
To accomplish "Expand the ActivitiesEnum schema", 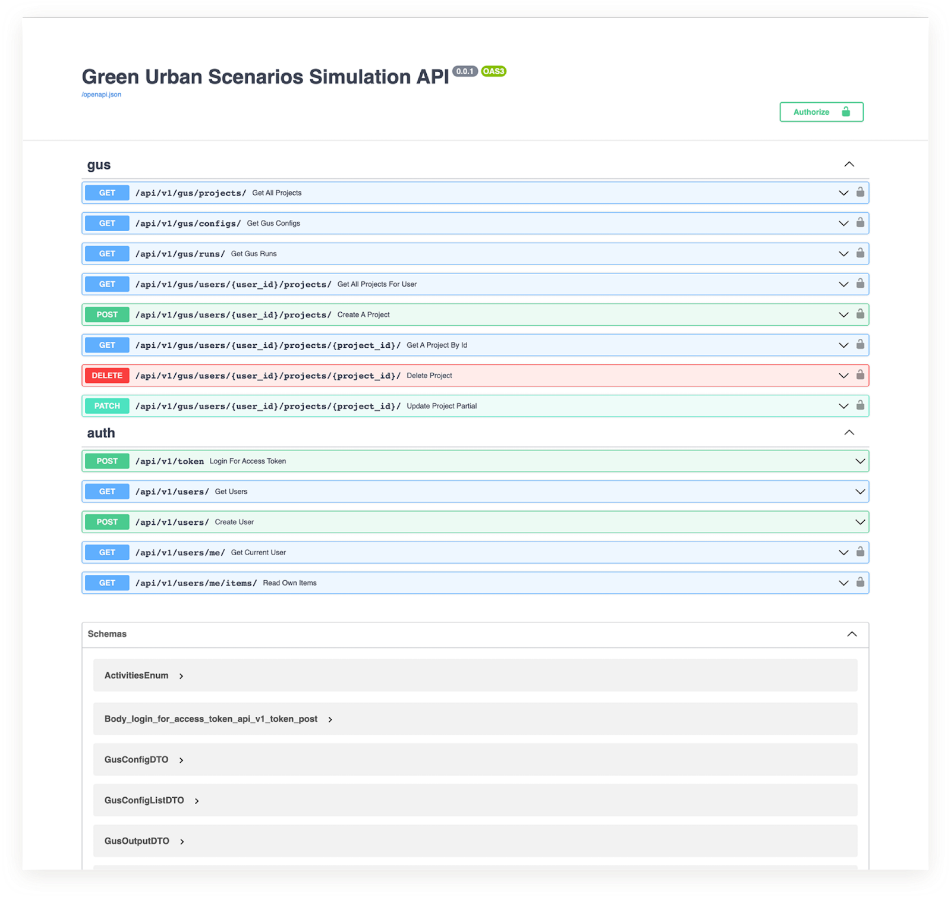I will 181,676.
